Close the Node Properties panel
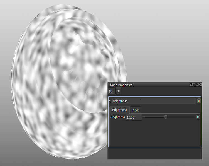 pyautogui.click(x=200, y=85)
